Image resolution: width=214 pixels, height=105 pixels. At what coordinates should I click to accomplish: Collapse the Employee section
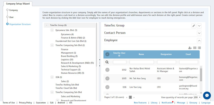point(199,41)
